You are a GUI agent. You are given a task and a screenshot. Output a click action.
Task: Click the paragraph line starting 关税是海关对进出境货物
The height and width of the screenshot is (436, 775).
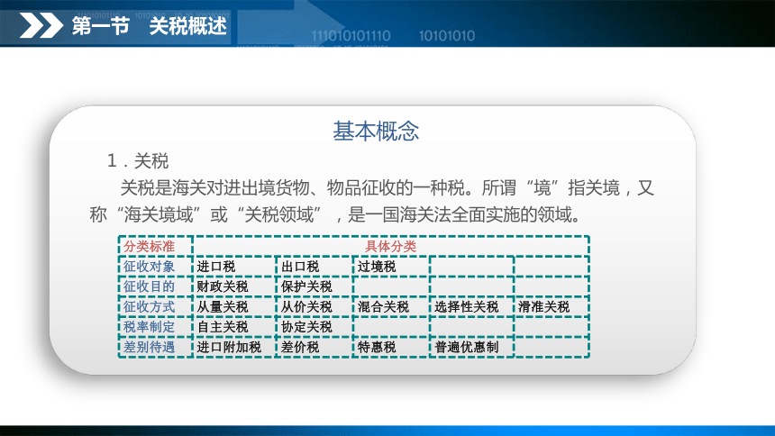coord(387,188)
